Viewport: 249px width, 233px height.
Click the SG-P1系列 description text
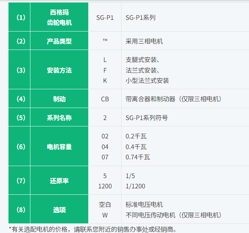[141, 17]
